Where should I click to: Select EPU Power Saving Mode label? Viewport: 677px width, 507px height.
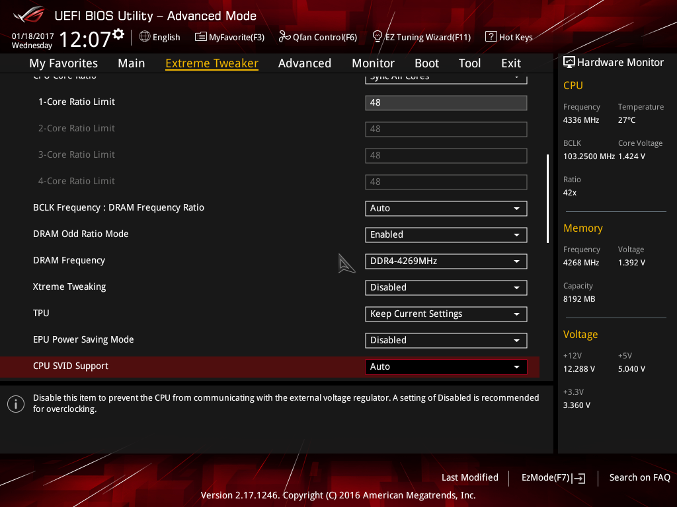(x=83, y=340)
